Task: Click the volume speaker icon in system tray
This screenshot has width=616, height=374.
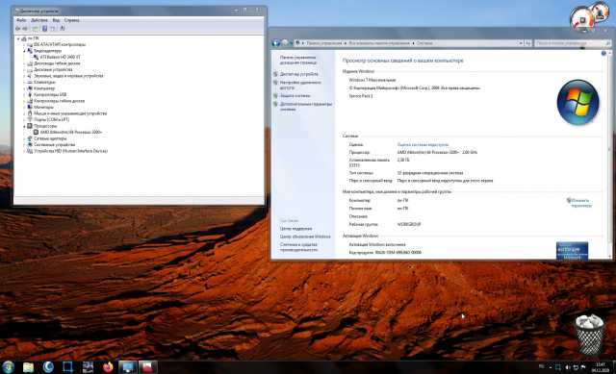Action: click(x=567, y=367)
